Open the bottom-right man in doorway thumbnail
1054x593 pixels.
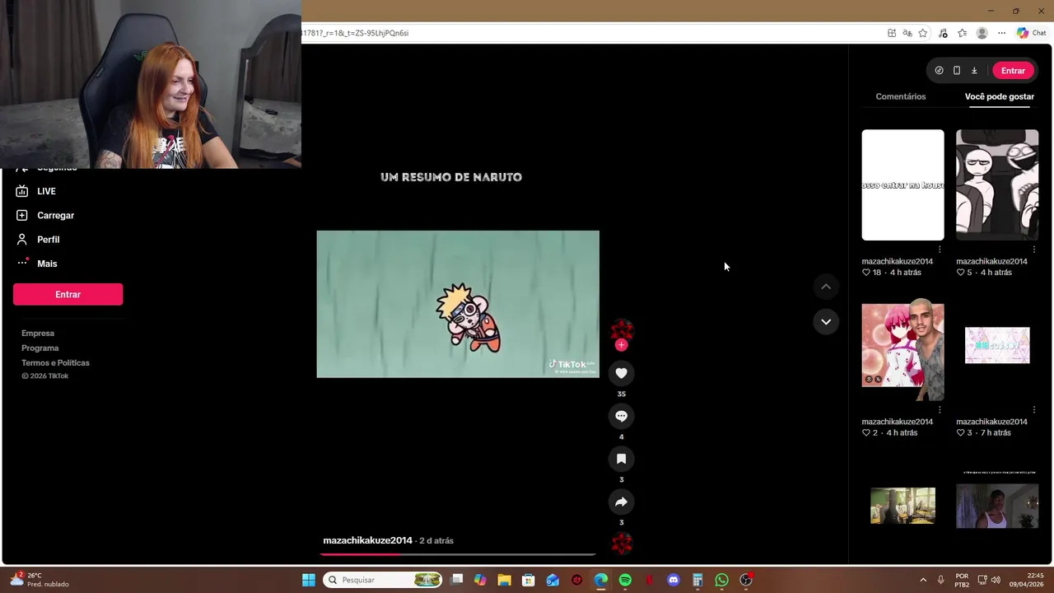tap(997, 505)
